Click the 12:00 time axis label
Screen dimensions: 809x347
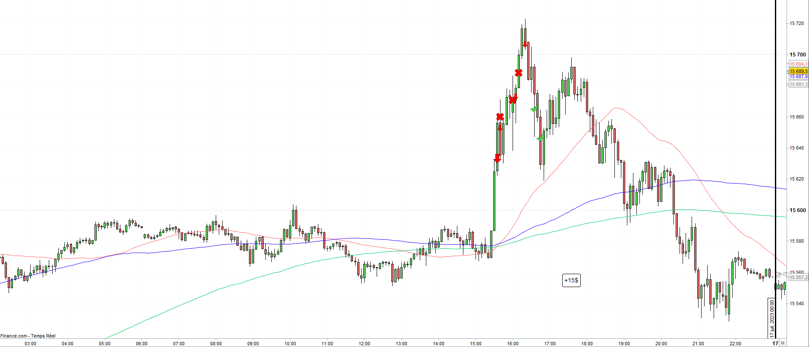point(364,344)
